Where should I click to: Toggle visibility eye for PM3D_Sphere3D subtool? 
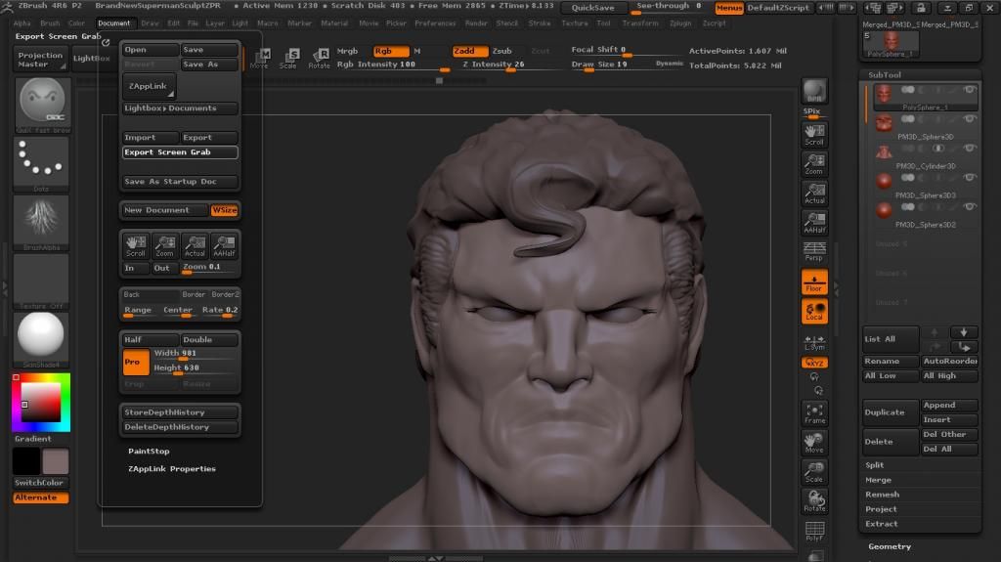(969, 119)
